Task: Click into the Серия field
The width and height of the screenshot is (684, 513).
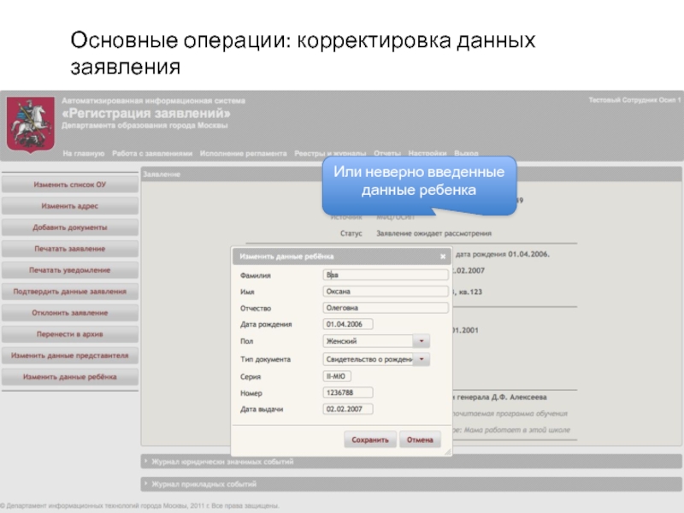Action: tap(337, 376)
